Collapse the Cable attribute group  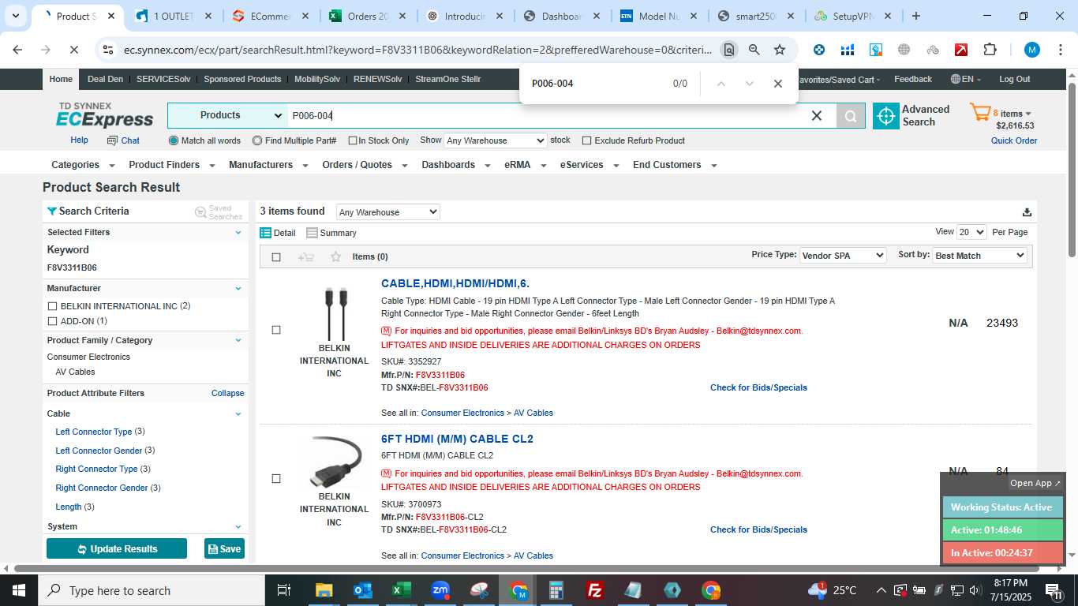pyautogui.click(x=238, y=413)
